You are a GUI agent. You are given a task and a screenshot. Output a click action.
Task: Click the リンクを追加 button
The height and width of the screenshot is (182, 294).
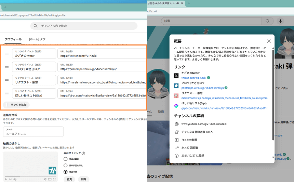coord(16,105)
